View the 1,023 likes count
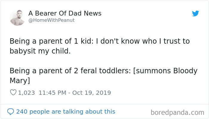 click(26, 93)
